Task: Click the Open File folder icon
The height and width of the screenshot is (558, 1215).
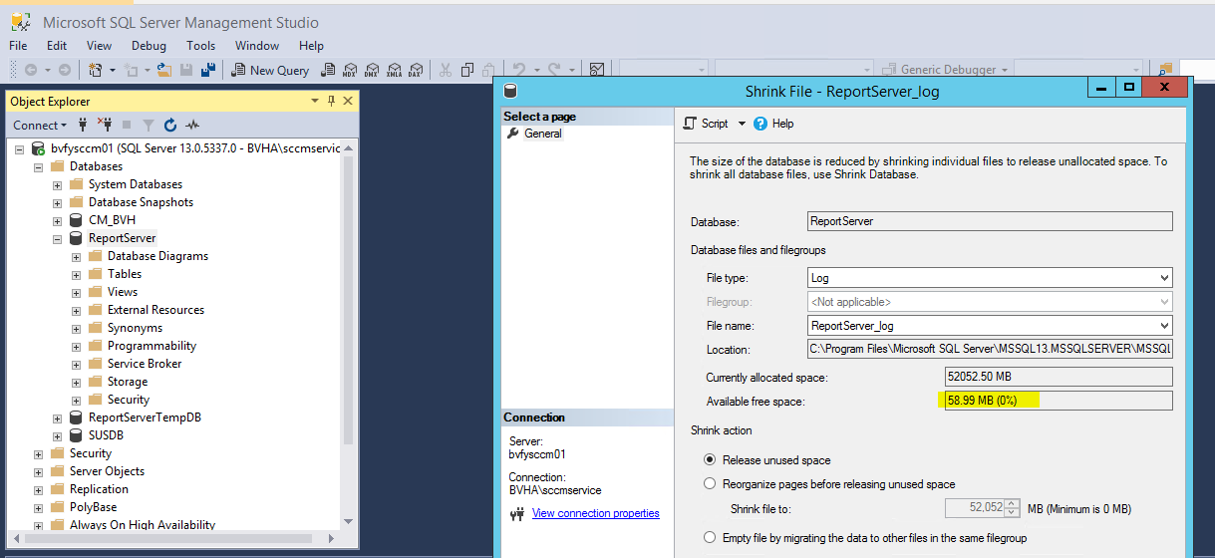Action: (164, 70)
